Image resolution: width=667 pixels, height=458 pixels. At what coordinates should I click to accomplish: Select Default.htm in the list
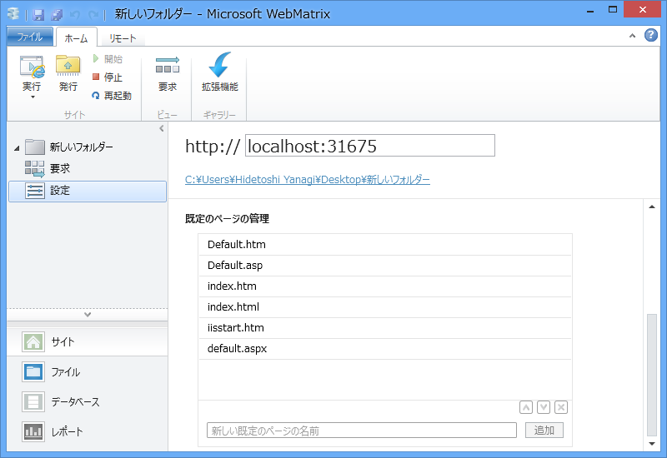click(x=385, y=245)
